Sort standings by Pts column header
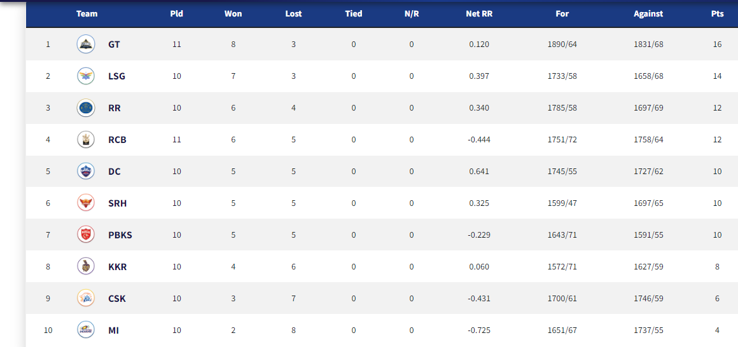Image resolution: width=738 pixels, height=347 pixels. (x=717, y=13)
